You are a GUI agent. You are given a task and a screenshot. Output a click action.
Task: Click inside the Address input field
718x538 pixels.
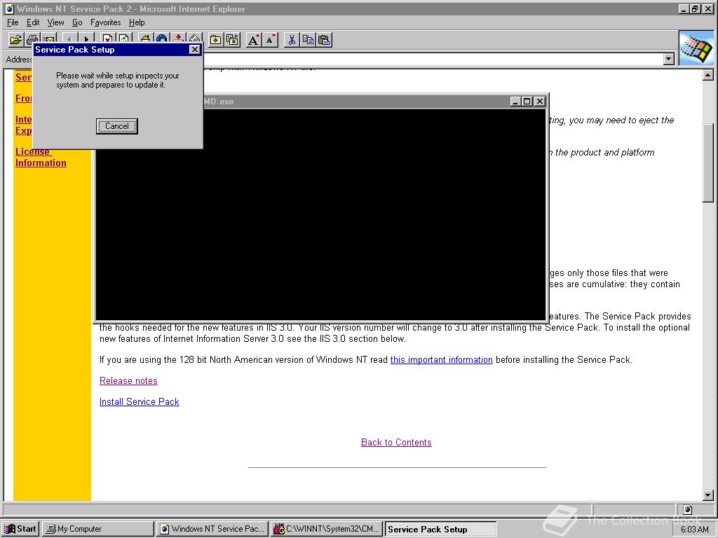433,59
